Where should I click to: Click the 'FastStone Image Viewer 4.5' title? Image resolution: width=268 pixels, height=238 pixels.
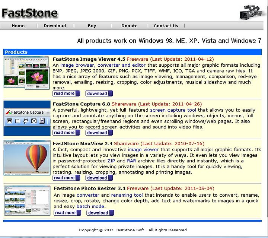point(89,59)
